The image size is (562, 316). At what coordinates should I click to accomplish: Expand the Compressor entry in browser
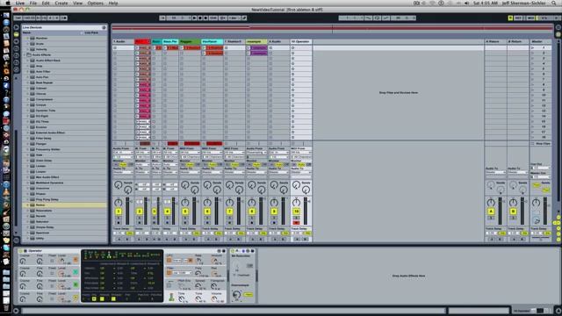[28, 99]
